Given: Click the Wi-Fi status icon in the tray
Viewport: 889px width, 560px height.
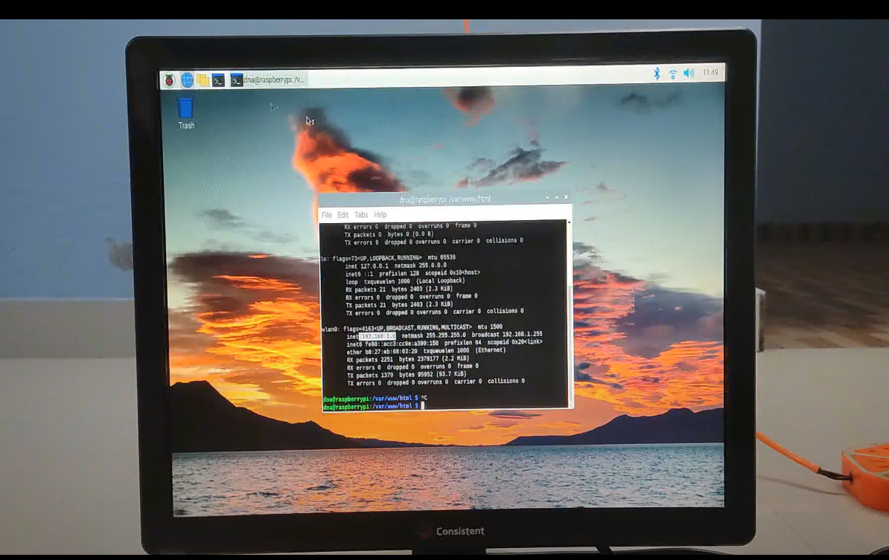Looking at the screenshot, I should [672, 75].
